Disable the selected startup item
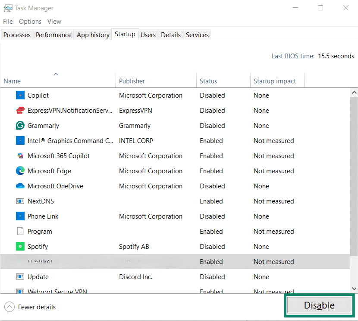This screenshot has width=358, height=321. pos(319,305)
